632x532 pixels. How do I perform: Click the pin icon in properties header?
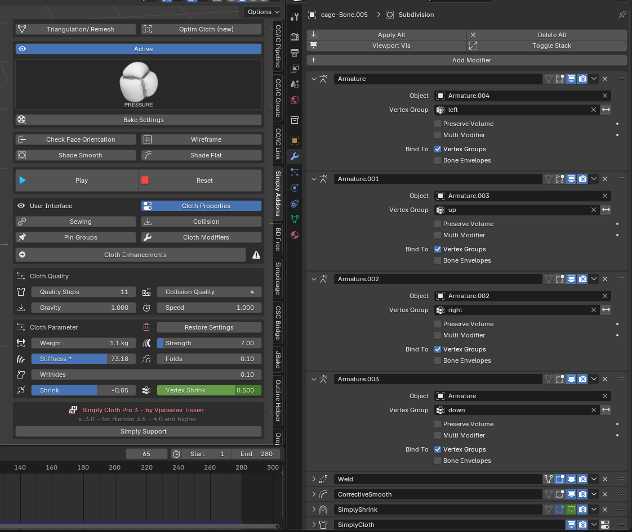coord(622,15)
